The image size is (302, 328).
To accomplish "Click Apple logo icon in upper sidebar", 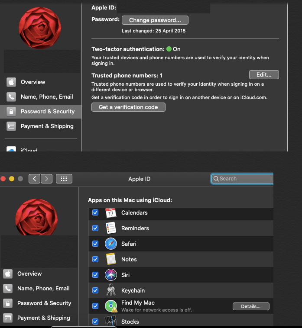I will click(11, 82).
